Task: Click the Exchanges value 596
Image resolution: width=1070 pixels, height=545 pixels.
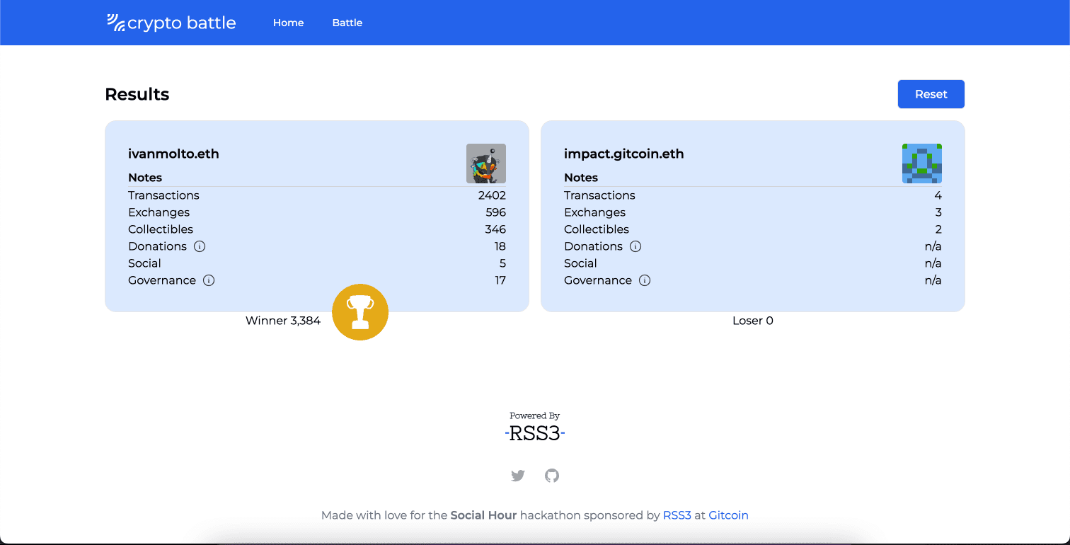Action: (495, 212)
